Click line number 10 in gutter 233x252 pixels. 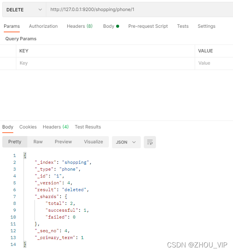(13, 217)
